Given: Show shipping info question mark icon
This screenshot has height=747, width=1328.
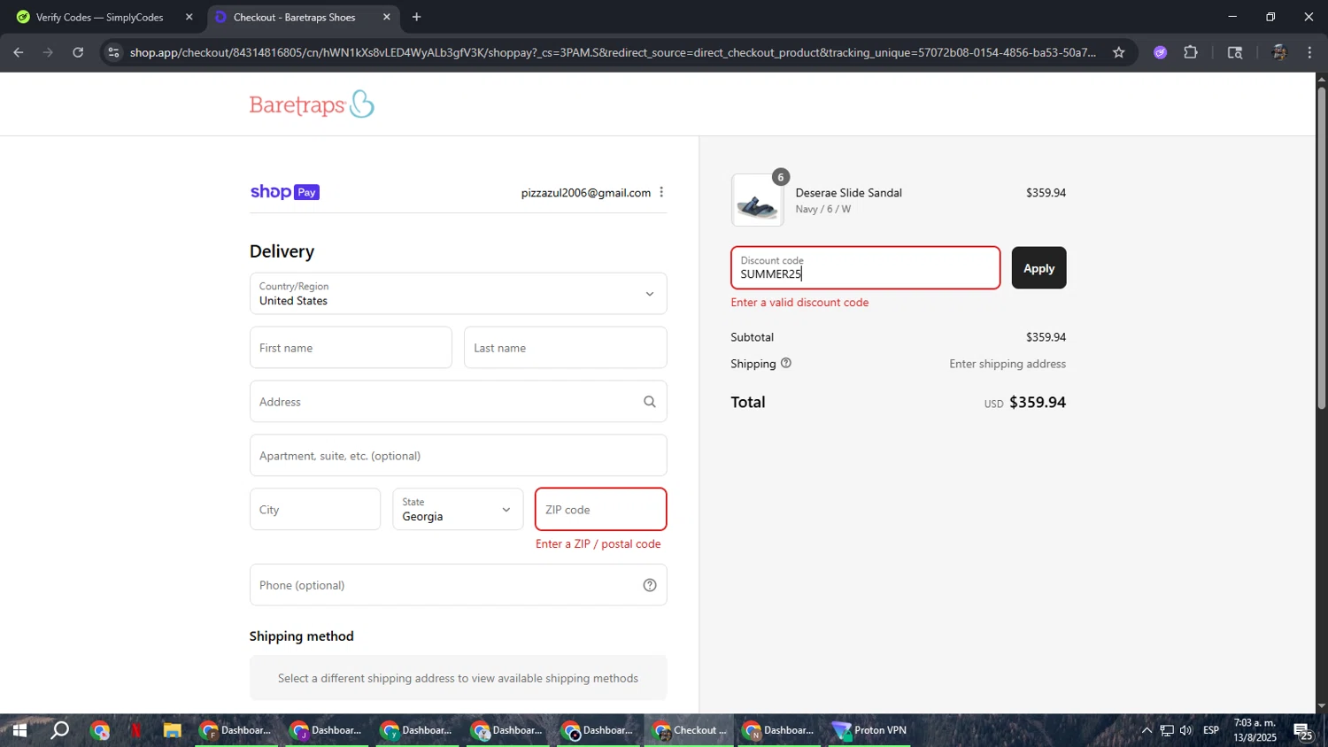Looking at the screenshot, I should point(786,363).
